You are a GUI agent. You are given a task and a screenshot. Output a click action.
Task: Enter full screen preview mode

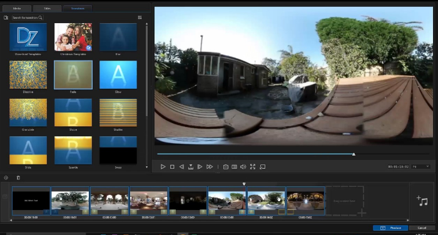coord(253,167)
